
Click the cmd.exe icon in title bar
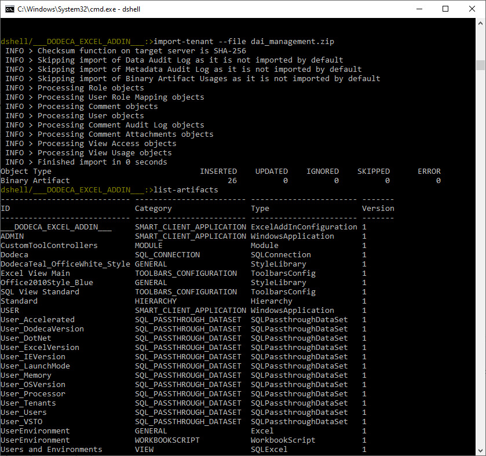[10, 9]
